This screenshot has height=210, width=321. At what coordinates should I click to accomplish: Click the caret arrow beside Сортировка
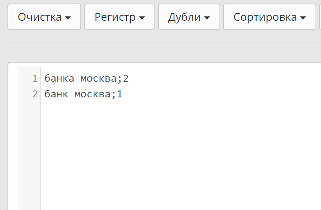coord(303,18)
